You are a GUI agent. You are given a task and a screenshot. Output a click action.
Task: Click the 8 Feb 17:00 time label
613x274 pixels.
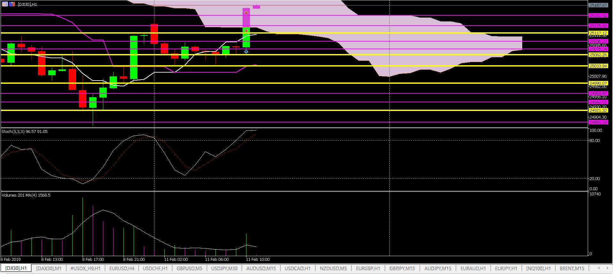(x=93, y=259)
